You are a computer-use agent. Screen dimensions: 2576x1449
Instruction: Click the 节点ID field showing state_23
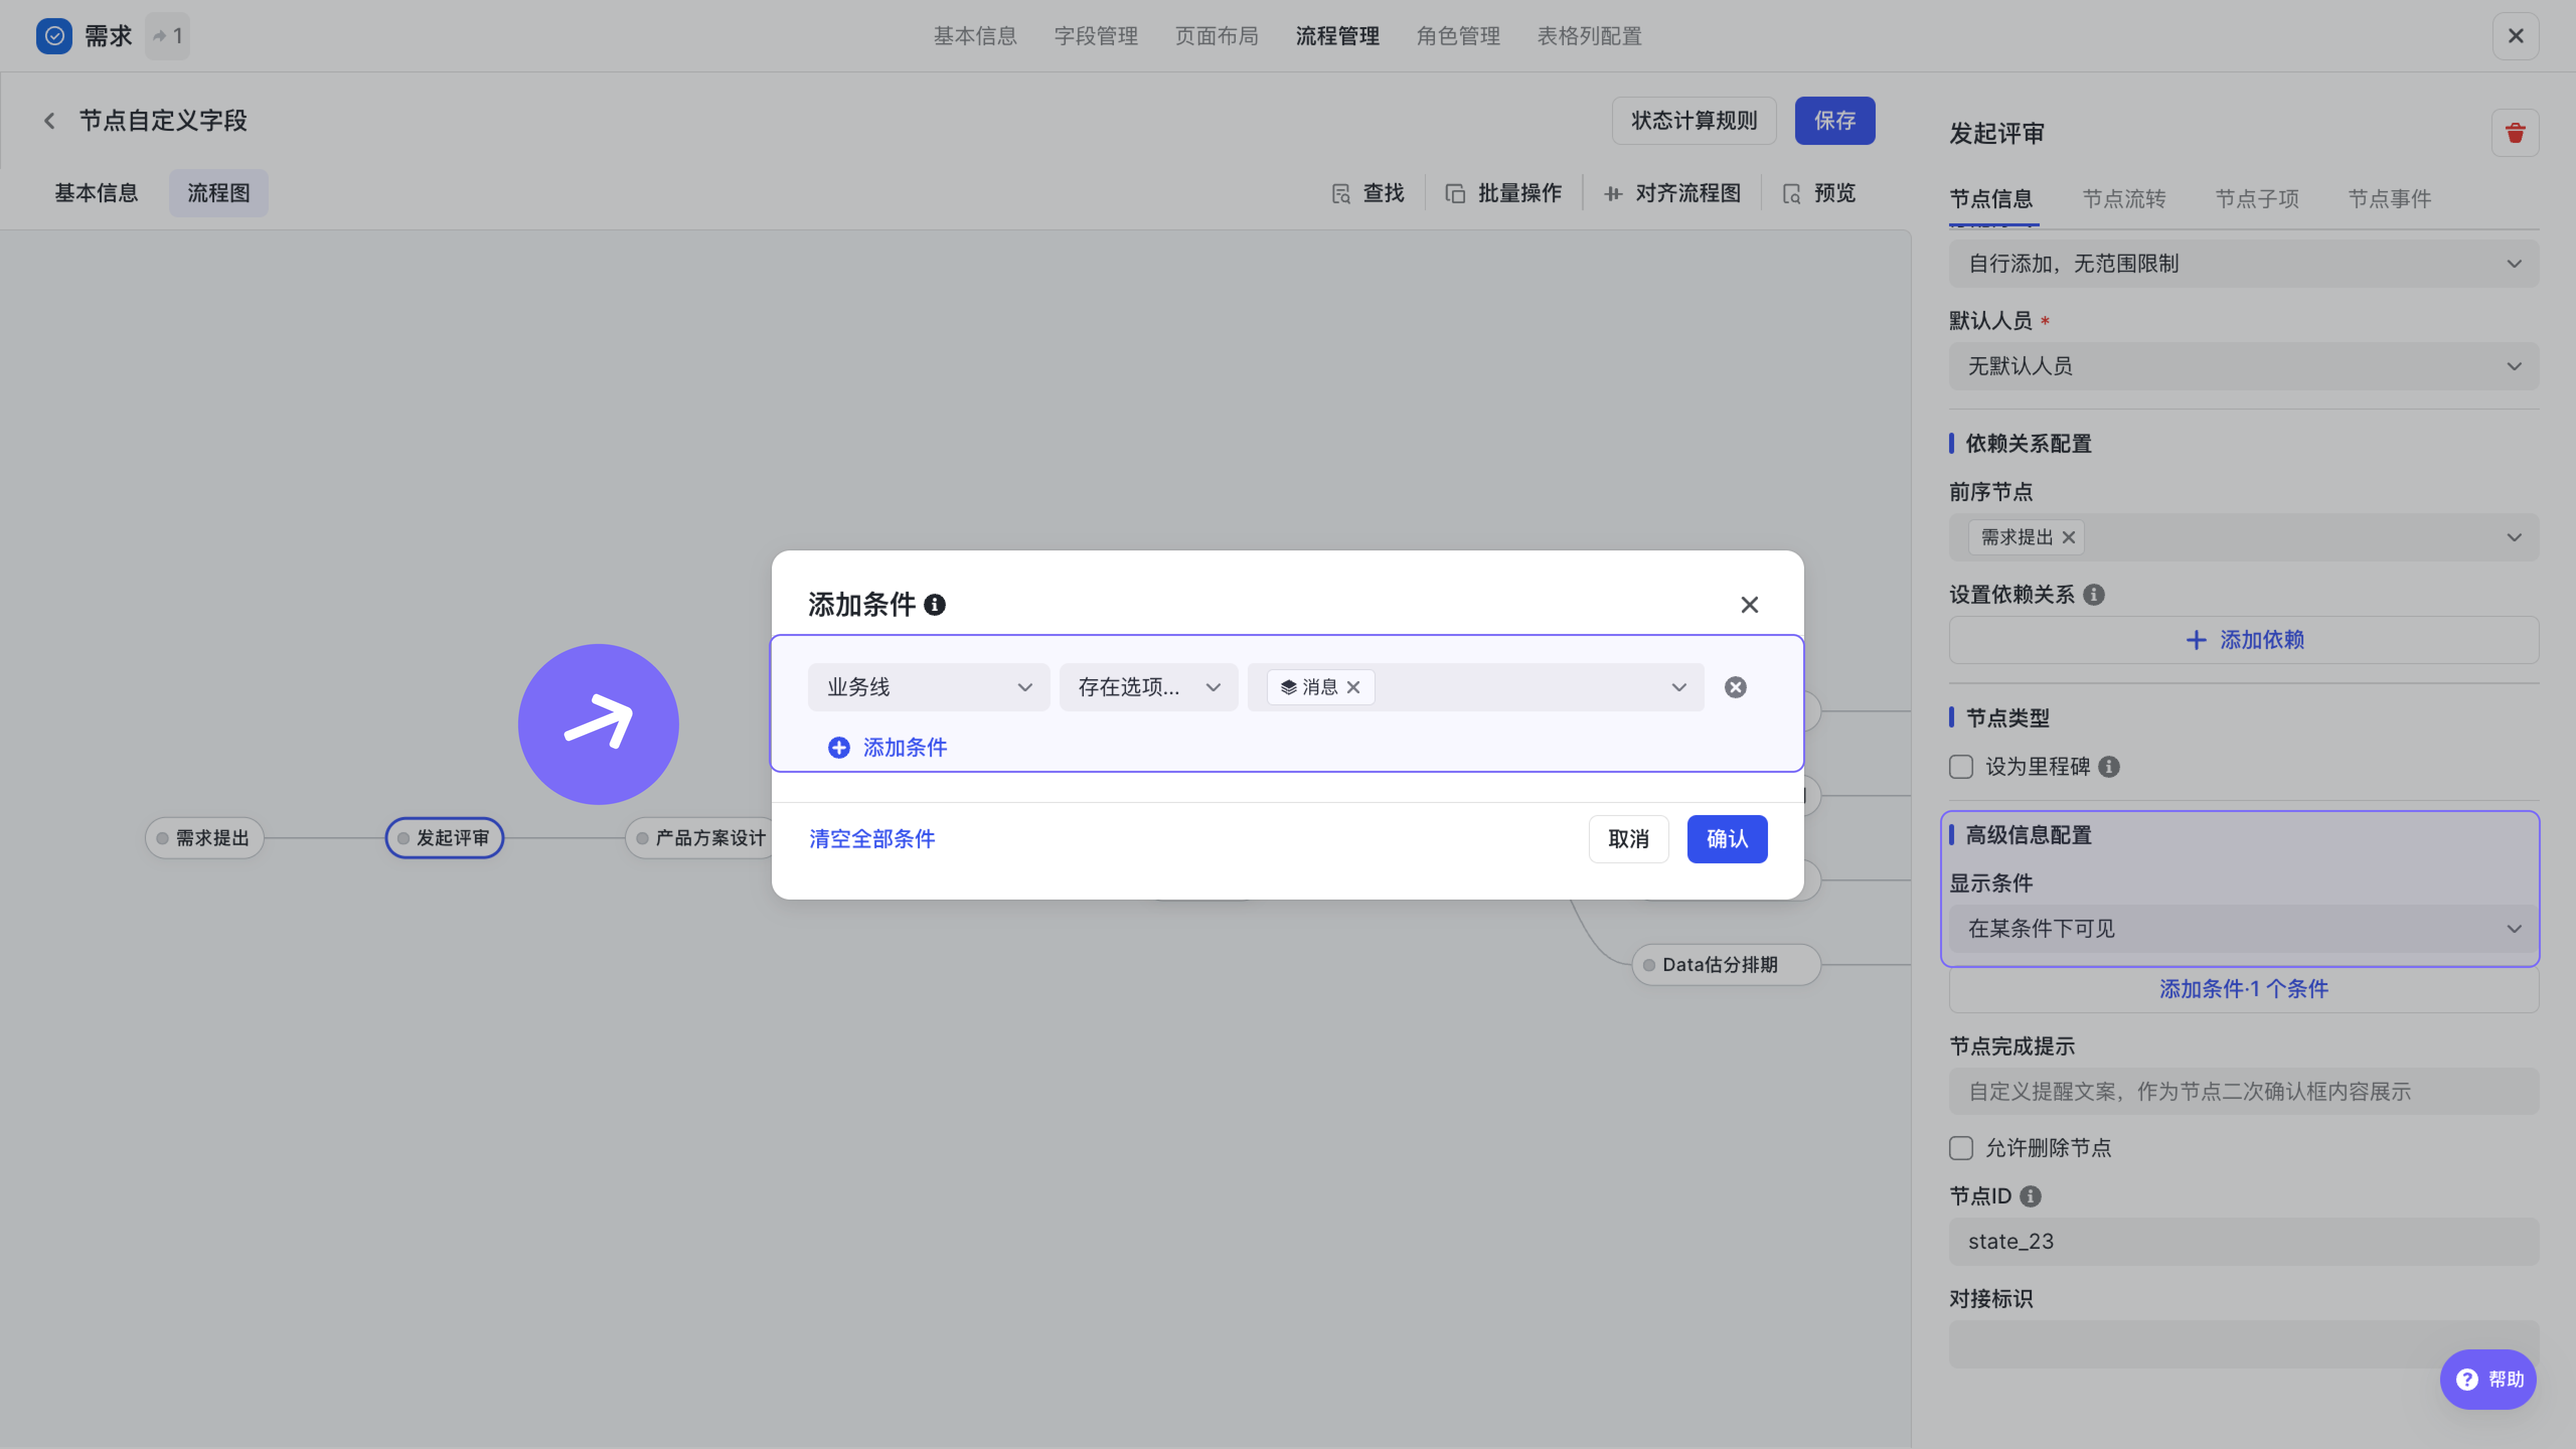click(x=2243, y=1242)
